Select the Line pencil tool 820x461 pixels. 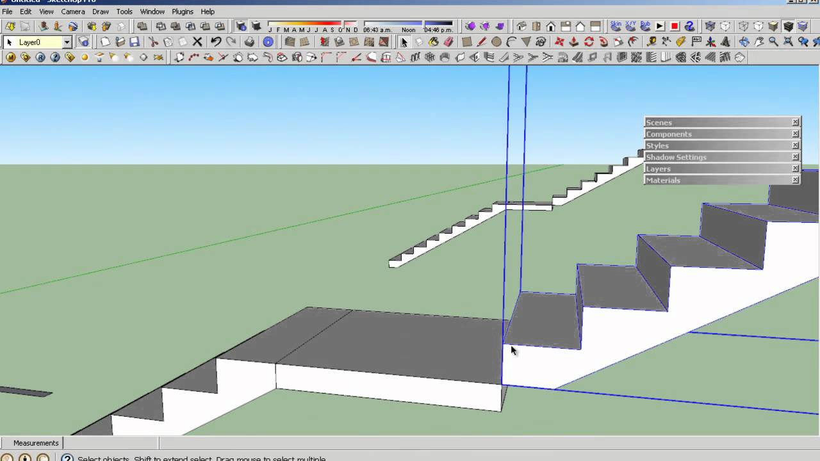[482, 42]
